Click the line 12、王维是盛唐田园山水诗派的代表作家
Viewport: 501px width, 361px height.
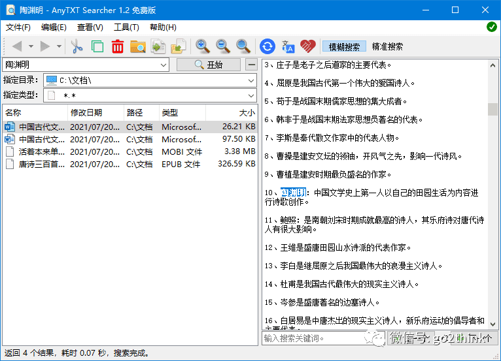[337, 247]
